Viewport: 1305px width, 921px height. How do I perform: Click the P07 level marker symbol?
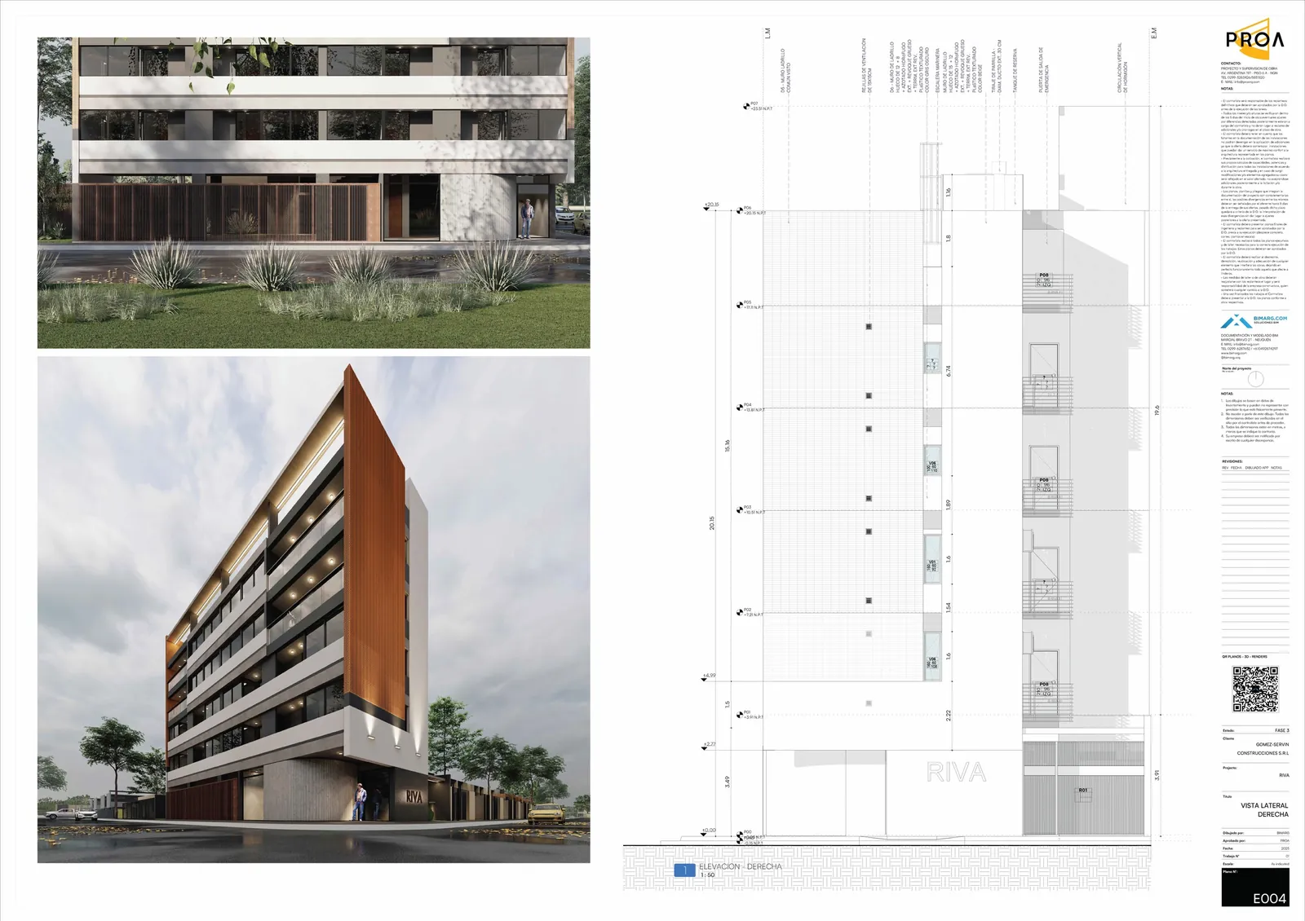[x=747, y=106]
